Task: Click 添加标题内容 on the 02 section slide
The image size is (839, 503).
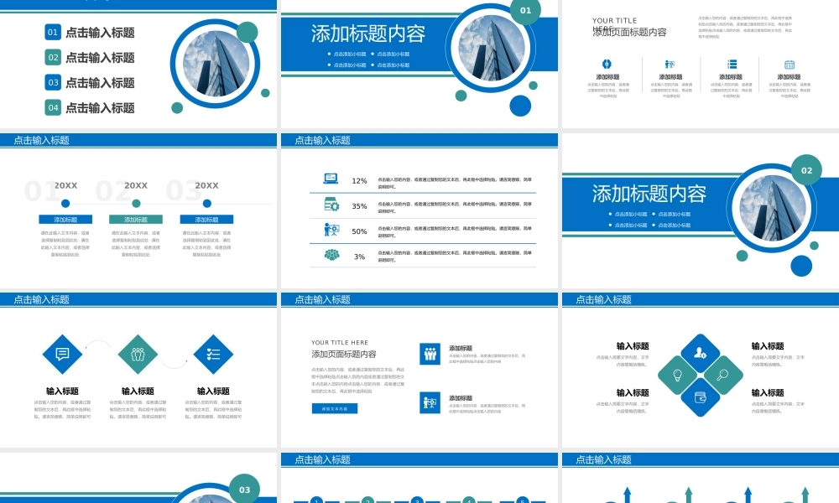Action: point(649,194)
